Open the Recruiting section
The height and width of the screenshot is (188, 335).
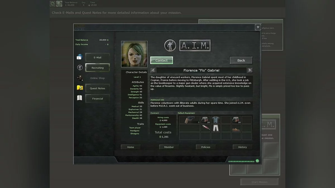pyautogui.click(x=97, y=68)
